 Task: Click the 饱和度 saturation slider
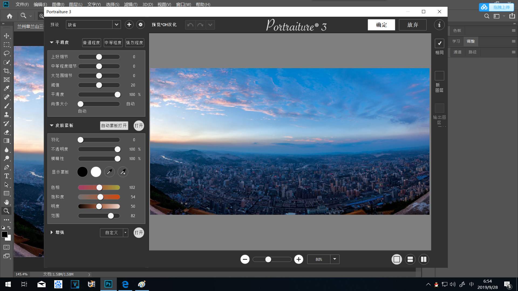(99, 197)
